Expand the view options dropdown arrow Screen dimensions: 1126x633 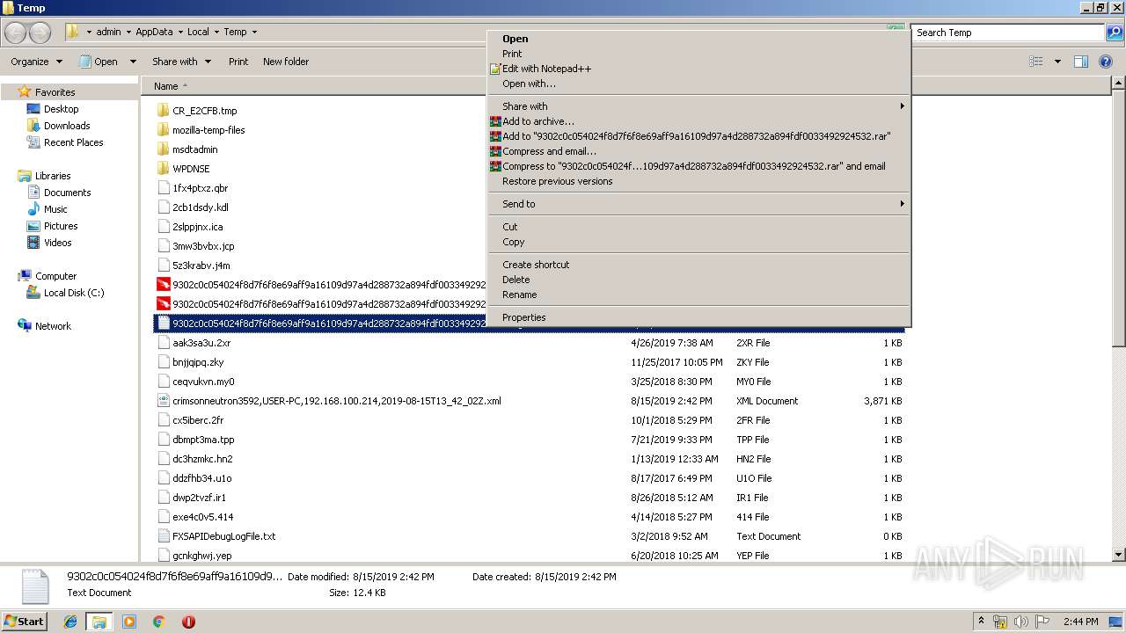pyautogui.click(x=1057, y=62)
